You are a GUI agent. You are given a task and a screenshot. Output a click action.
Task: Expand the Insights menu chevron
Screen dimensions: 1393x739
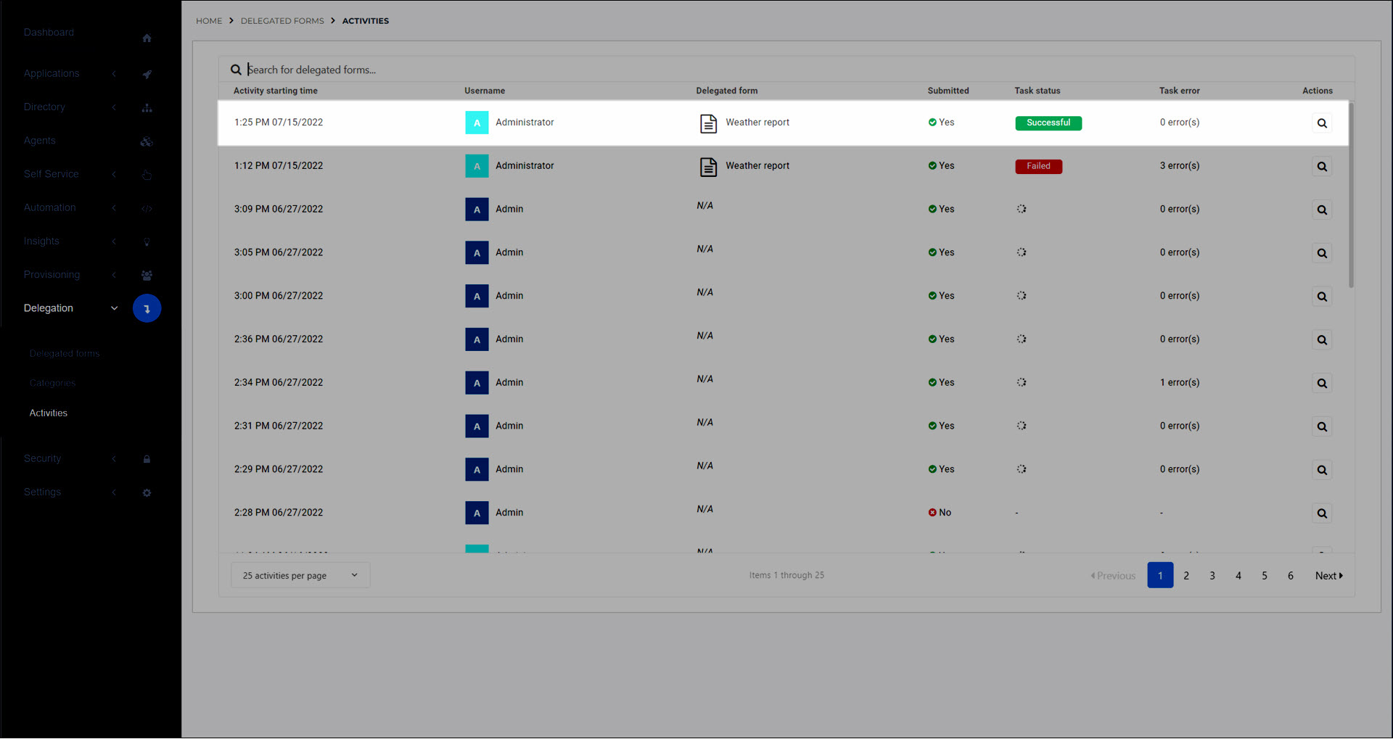tap(114, 241)
